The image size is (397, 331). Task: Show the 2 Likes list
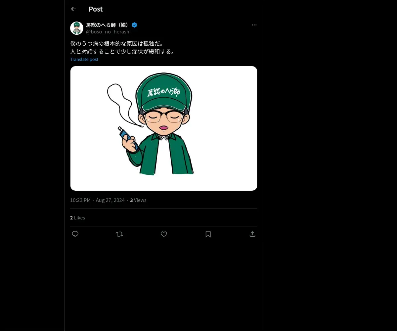click(x=77, y=218)
